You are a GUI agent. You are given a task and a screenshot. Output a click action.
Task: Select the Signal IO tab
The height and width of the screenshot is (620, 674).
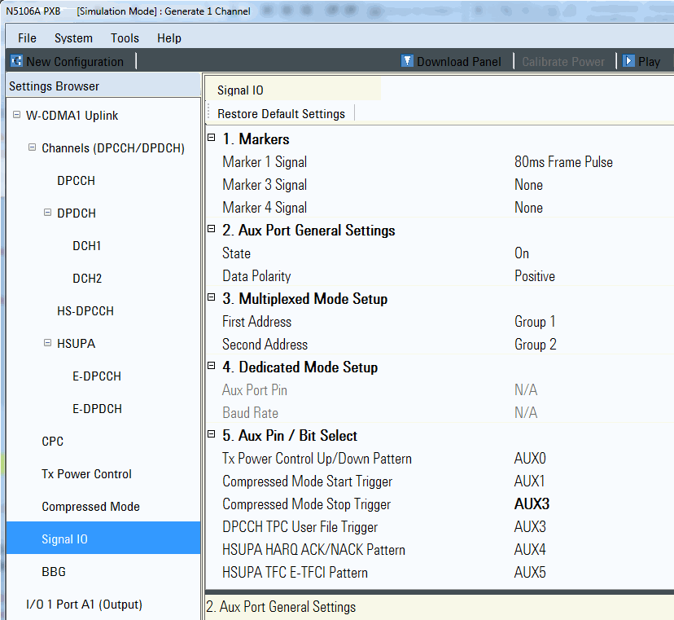240,90
